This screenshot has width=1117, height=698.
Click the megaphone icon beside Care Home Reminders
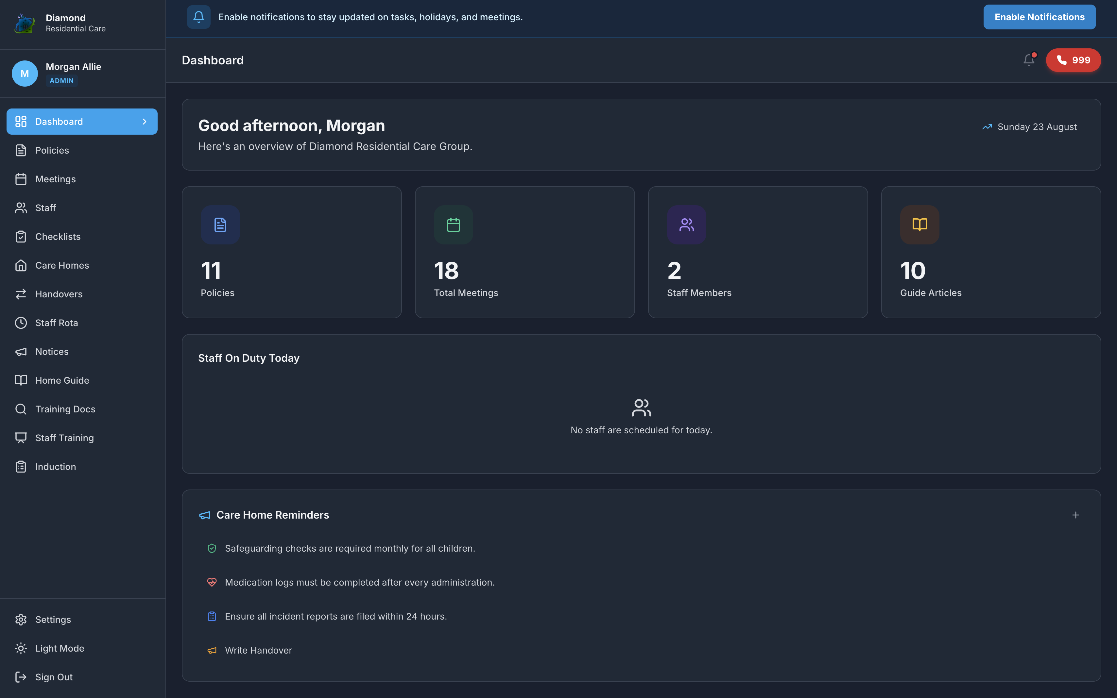click(205, 515)
